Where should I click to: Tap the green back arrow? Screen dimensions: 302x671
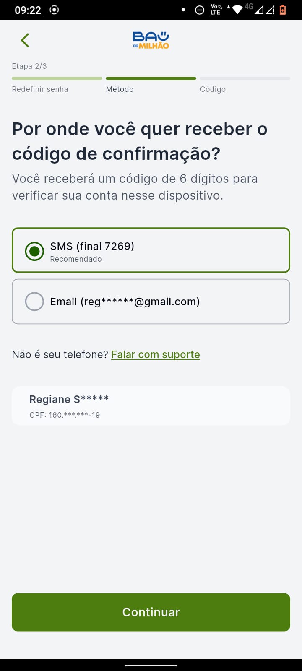click(x=25, y=40)
